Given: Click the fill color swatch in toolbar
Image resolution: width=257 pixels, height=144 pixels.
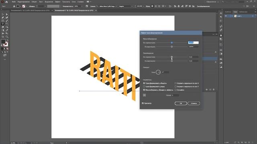Looking at the screenshot, I should 3,42.
